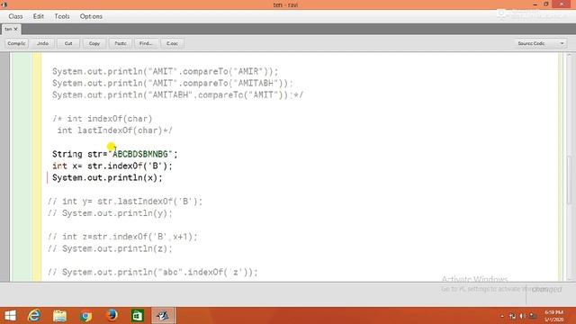Click the Close toolbar button
The width and height of the screenshot is (576, 324).
point(172,43)
